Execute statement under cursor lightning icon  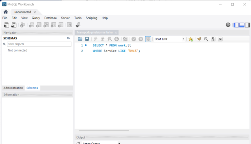click(x=103, y=39)
